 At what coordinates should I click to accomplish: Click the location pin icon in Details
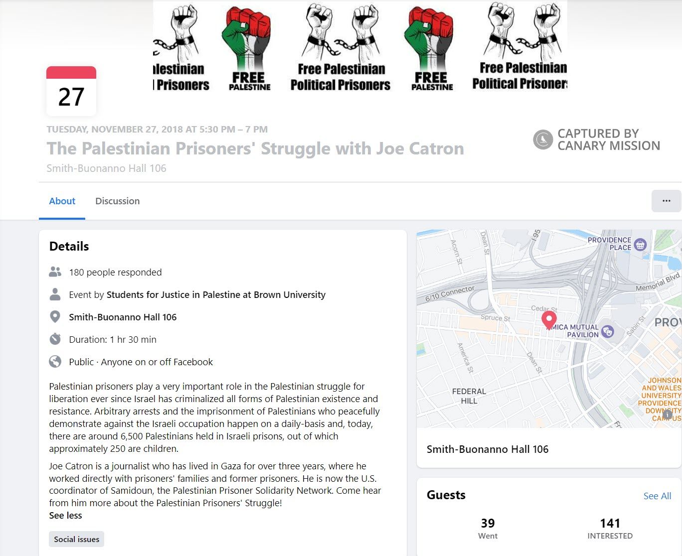55,317
